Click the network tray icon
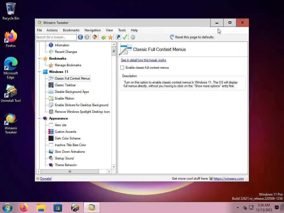Viewport: 284px width, 213px height. [251, 207]
